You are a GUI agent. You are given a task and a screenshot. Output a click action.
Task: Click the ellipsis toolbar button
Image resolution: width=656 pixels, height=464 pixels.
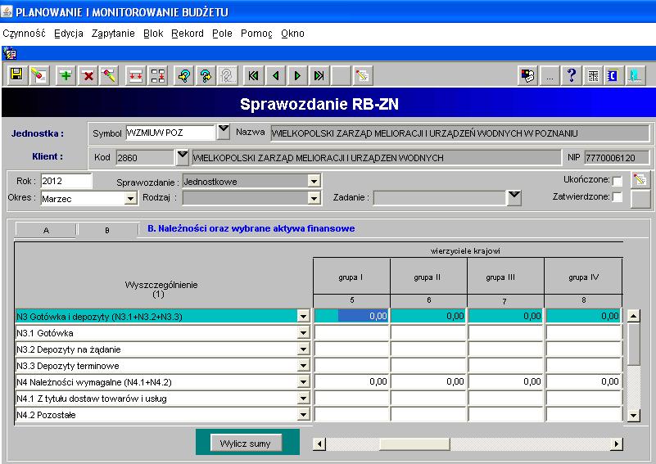click(x=550, y=75)
